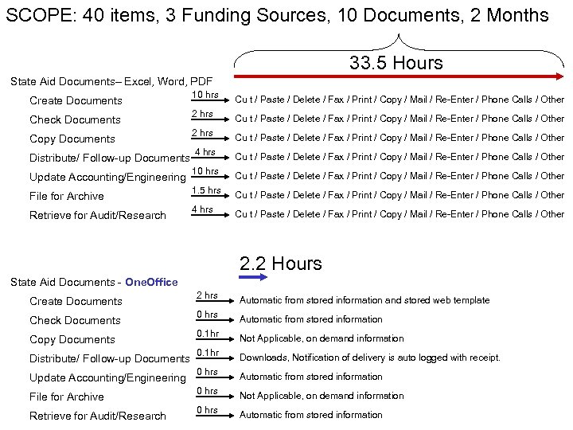This screenshot has width=573, height=430.
Task: Select the Cut/Paste/Delete line in the 4 hrs Distribute row
Action: pyautogui.click(x=400, y=157)
